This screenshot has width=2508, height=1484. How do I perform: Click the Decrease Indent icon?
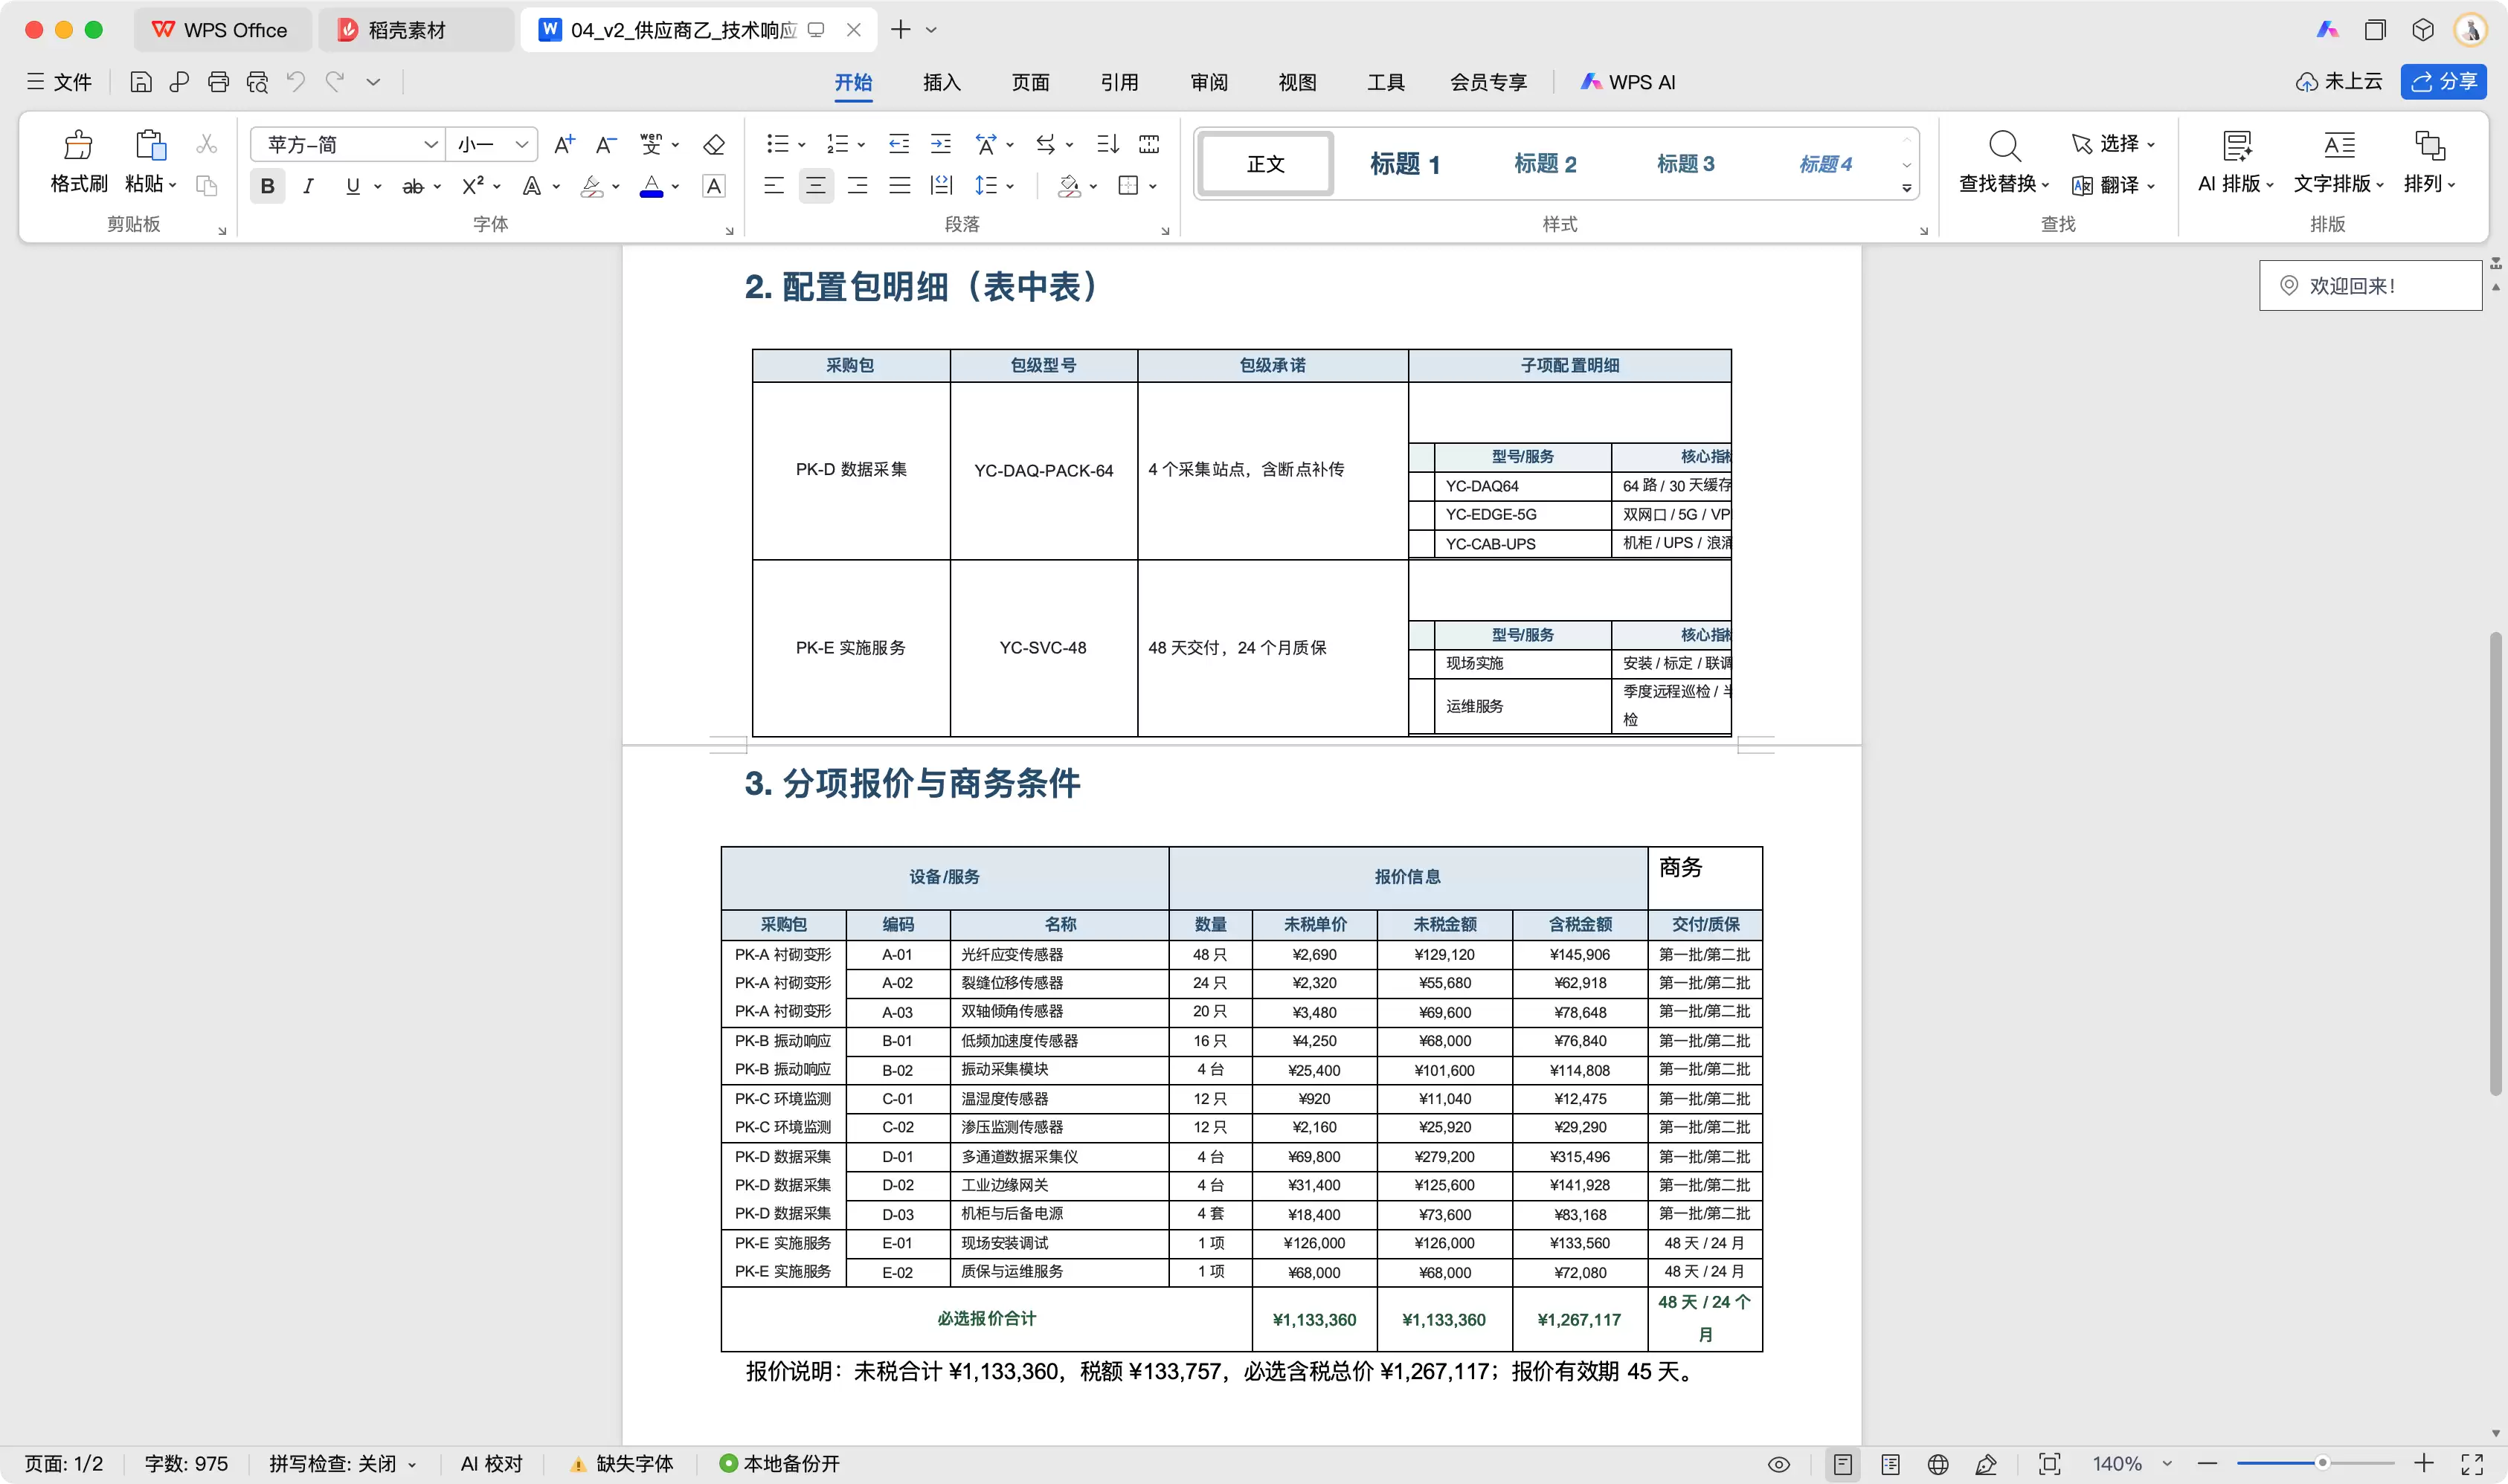click(x=898, y=144)
